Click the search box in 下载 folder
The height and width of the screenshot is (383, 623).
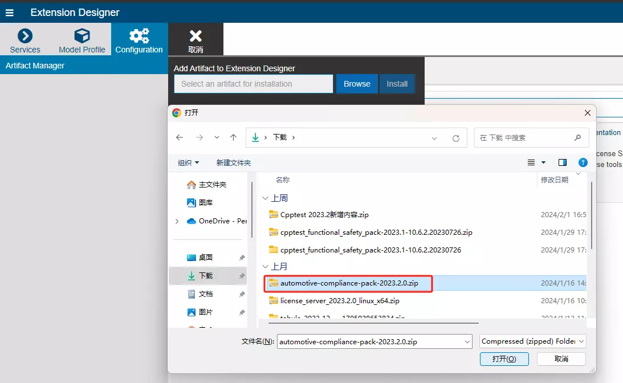click(524, 137)
